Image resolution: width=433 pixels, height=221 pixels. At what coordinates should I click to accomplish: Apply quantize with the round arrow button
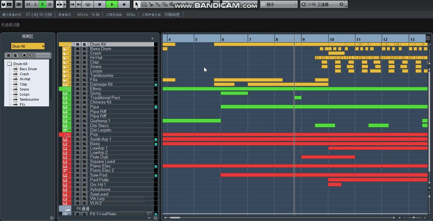341,4
